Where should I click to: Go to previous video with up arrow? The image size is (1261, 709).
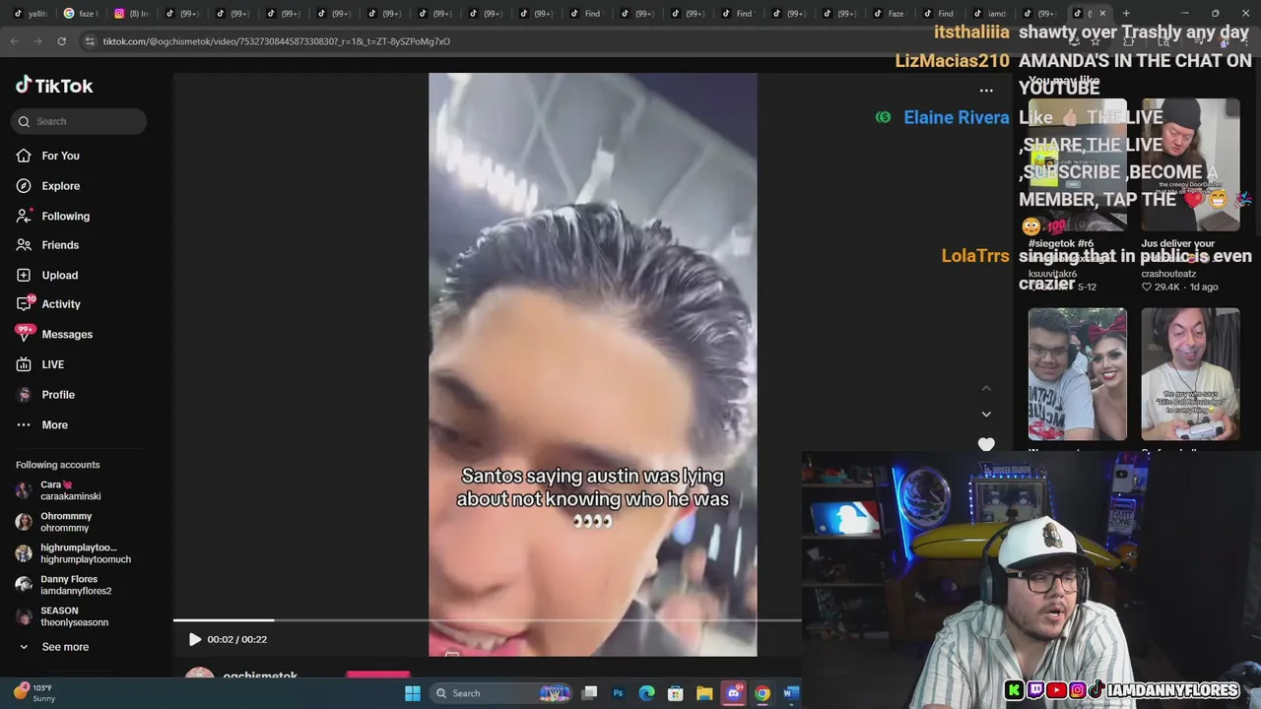(x=986, y=388)
